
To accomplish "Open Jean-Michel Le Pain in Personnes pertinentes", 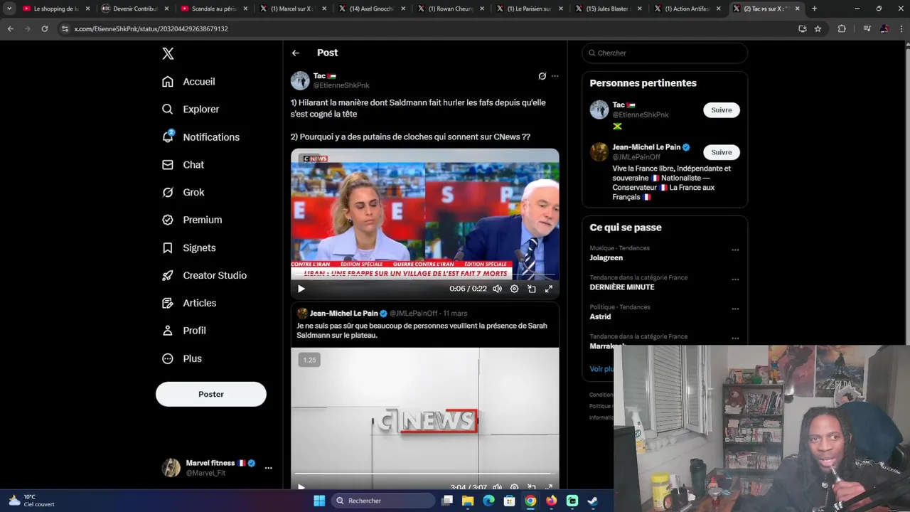I will 646,147.
